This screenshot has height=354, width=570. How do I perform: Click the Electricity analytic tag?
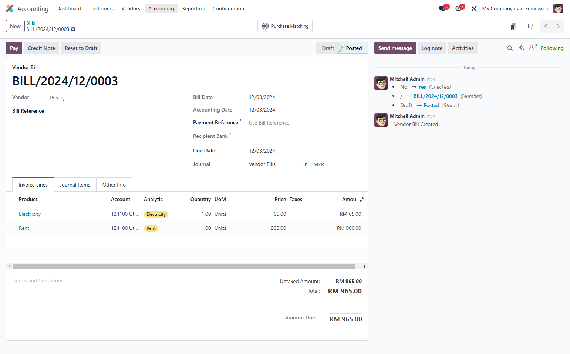[156, 214]
